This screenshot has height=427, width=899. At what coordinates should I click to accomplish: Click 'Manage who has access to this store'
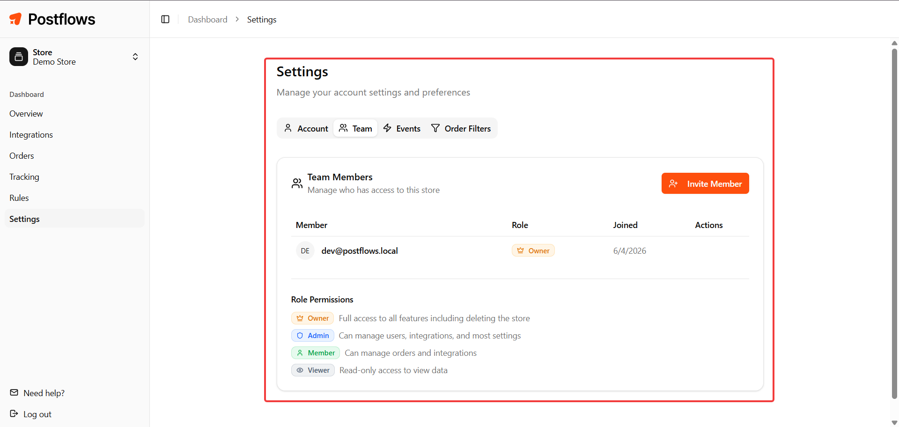(374, 190)
